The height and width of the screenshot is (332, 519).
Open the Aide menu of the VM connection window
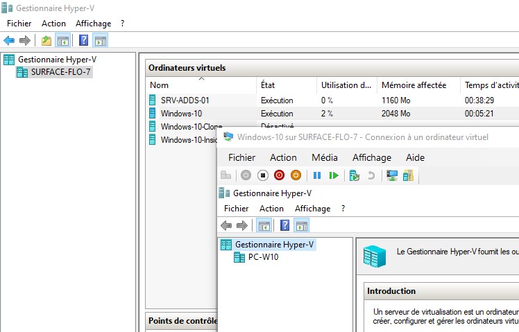point(415,157)
